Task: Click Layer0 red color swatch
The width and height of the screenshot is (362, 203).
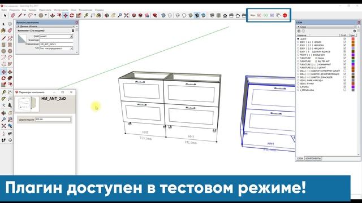Action: pos(353,39)
